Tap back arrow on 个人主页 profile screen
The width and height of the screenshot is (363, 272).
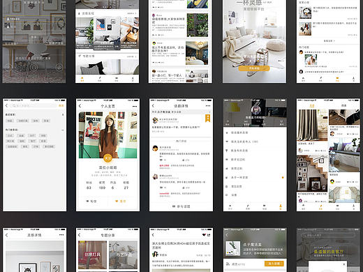(x=80, y=106)
